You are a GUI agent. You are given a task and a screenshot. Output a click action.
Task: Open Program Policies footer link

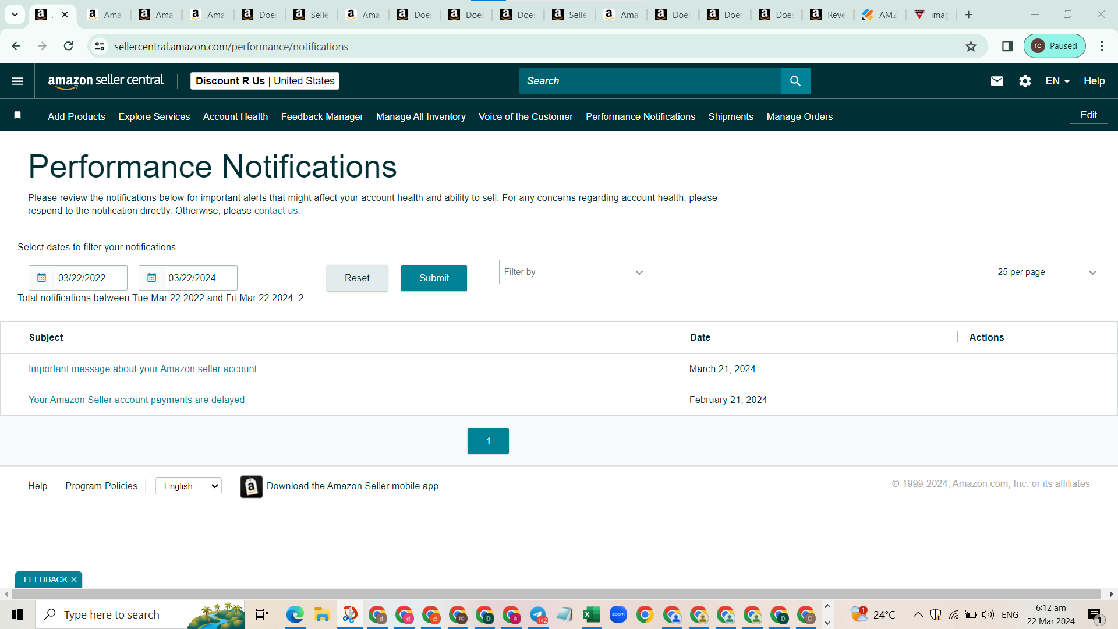101,486
